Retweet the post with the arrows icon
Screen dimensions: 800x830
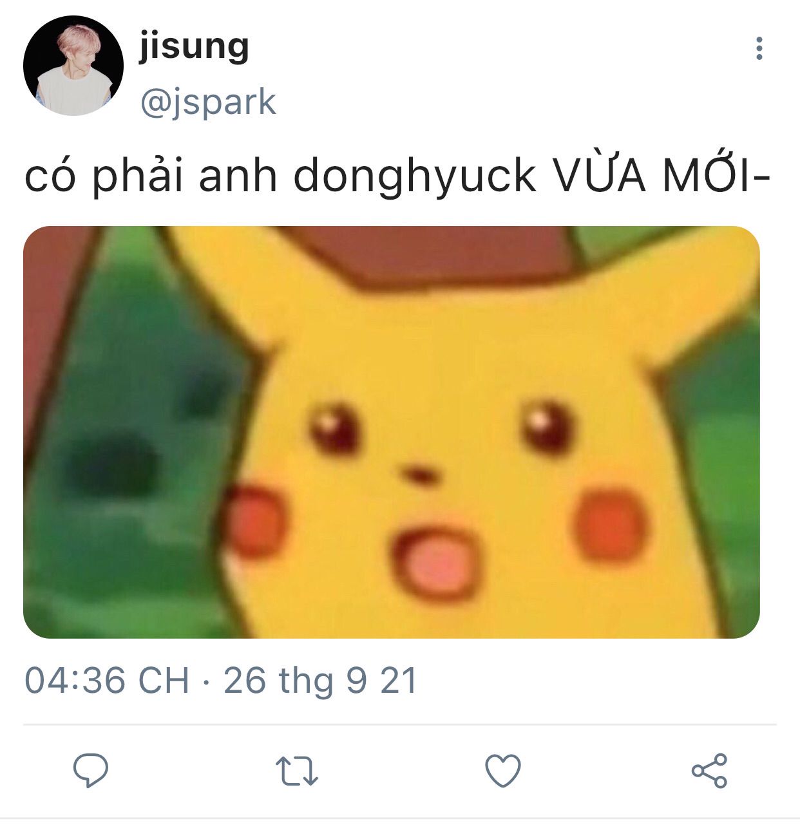(x=296, y=771)
